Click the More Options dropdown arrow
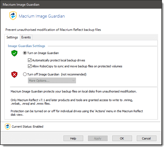Image resolution: width=166 pixels, height=149 pixels. (74, 81)
